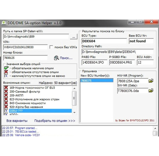Click the Все варианты link
Screen dimensions: 159x156
point(17,121)
